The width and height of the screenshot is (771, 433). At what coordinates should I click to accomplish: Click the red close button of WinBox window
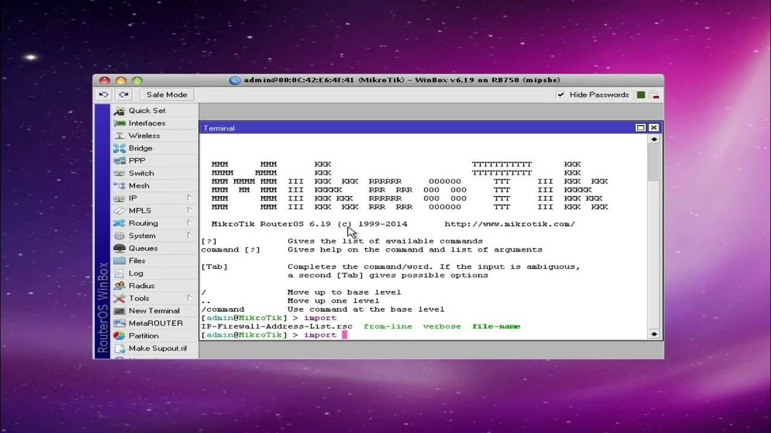pos(104,81)
